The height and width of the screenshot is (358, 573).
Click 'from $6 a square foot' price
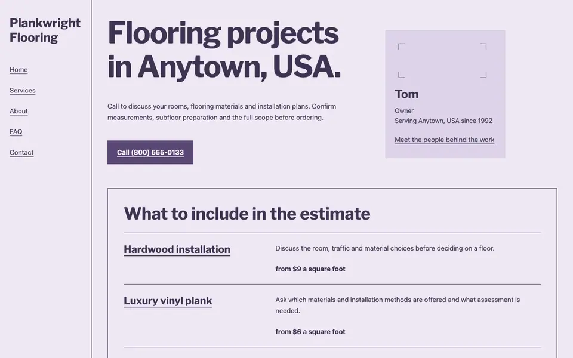310,332
